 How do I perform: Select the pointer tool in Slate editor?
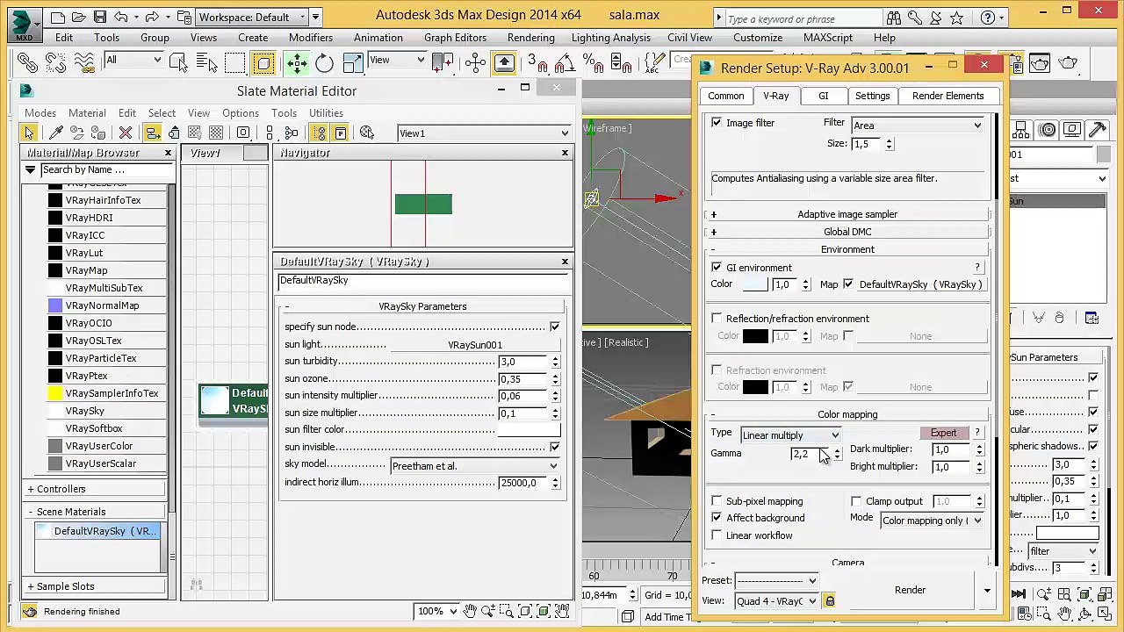click(30, 133)
